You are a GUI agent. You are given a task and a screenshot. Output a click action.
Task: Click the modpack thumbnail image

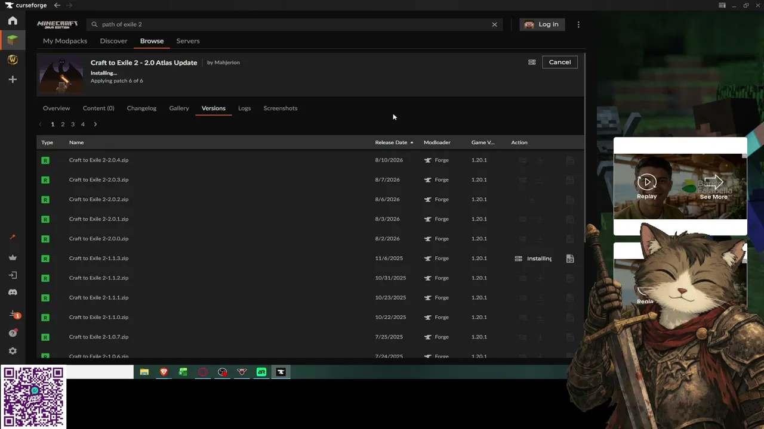coord(61,74)
